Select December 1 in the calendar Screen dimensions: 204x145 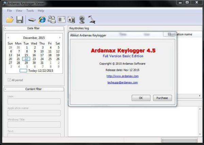(27, 47)
